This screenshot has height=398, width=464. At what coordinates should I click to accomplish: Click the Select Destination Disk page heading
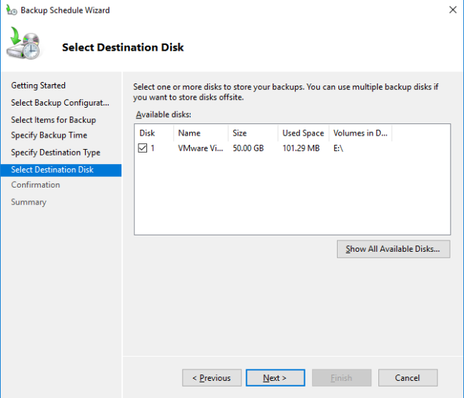pyautogui.click(x=123, y=47)
